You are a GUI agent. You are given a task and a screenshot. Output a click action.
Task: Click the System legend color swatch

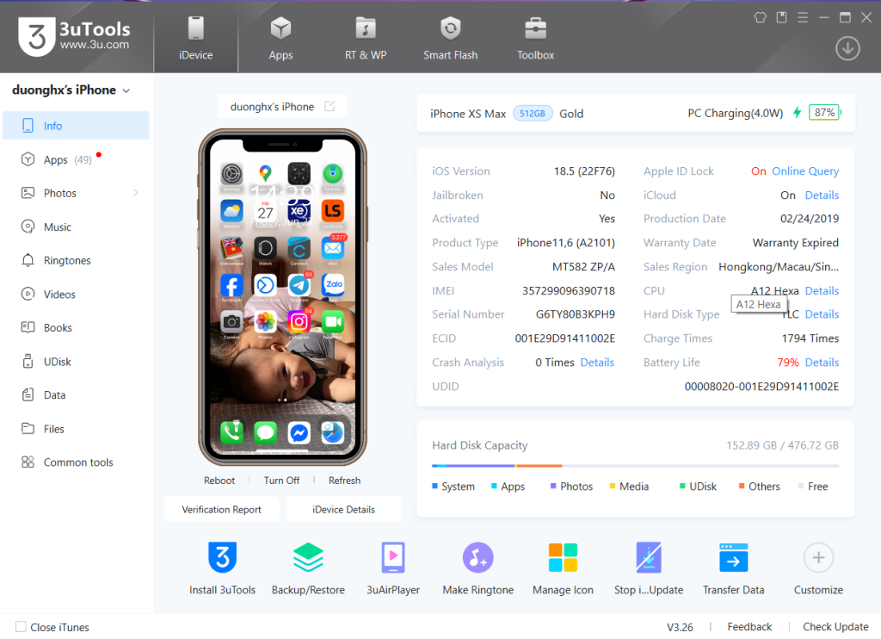click(434, 486)
